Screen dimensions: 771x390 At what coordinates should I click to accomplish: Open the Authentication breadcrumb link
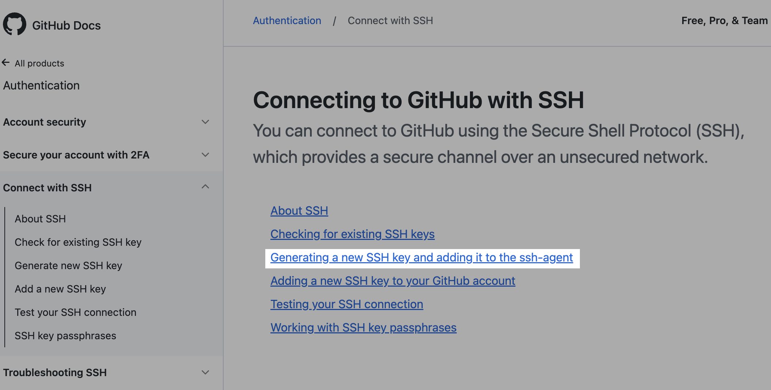[x=287, y=21]
